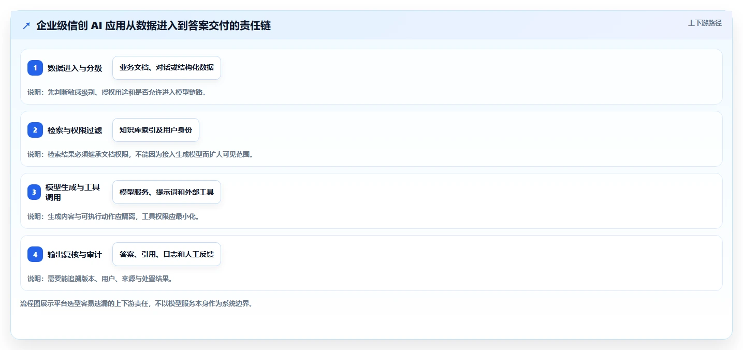
Task: Click the title 企业级信创 AI 应用从数据进入到答案交付的责任链
Action: pos(154,25)
